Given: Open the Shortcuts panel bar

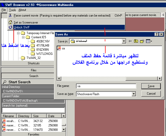Looking at the screenshot, I should 28,63.
